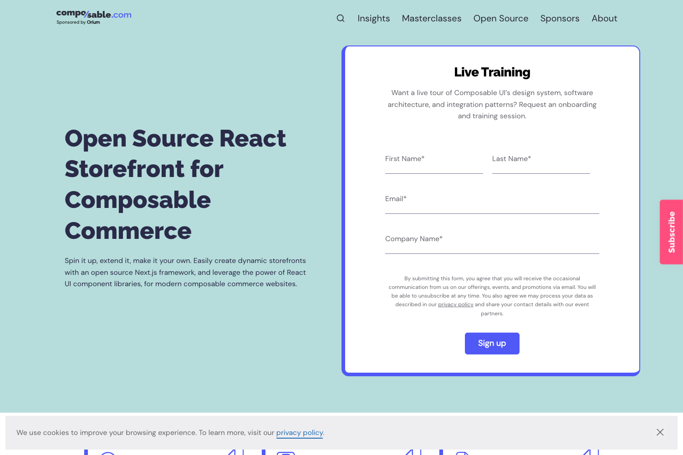Screen dimensions: 683x455
Task: Open the privacy policy link in the form disclaimer
Action: tap(455, 304)
